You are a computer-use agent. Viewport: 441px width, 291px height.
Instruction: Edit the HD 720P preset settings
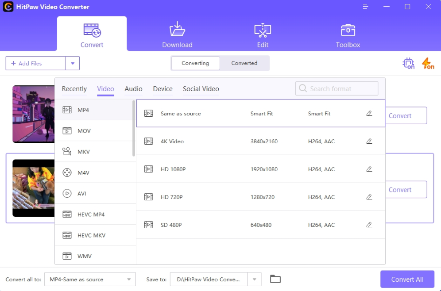click(369, 197)
